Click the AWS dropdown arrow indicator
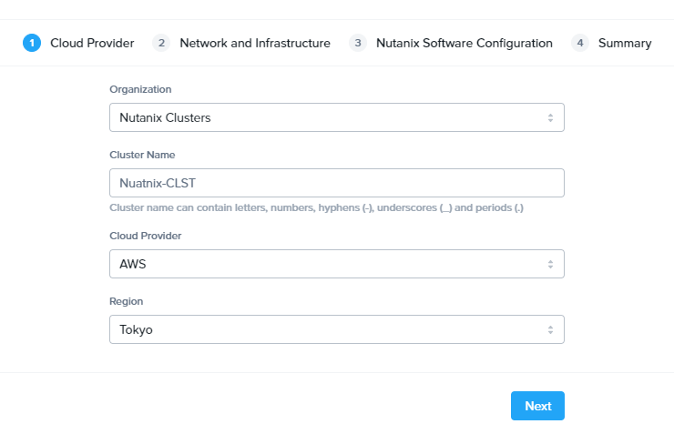Viewport: 674px width, 434px height. pyautogui.click(x=550, y=264)
